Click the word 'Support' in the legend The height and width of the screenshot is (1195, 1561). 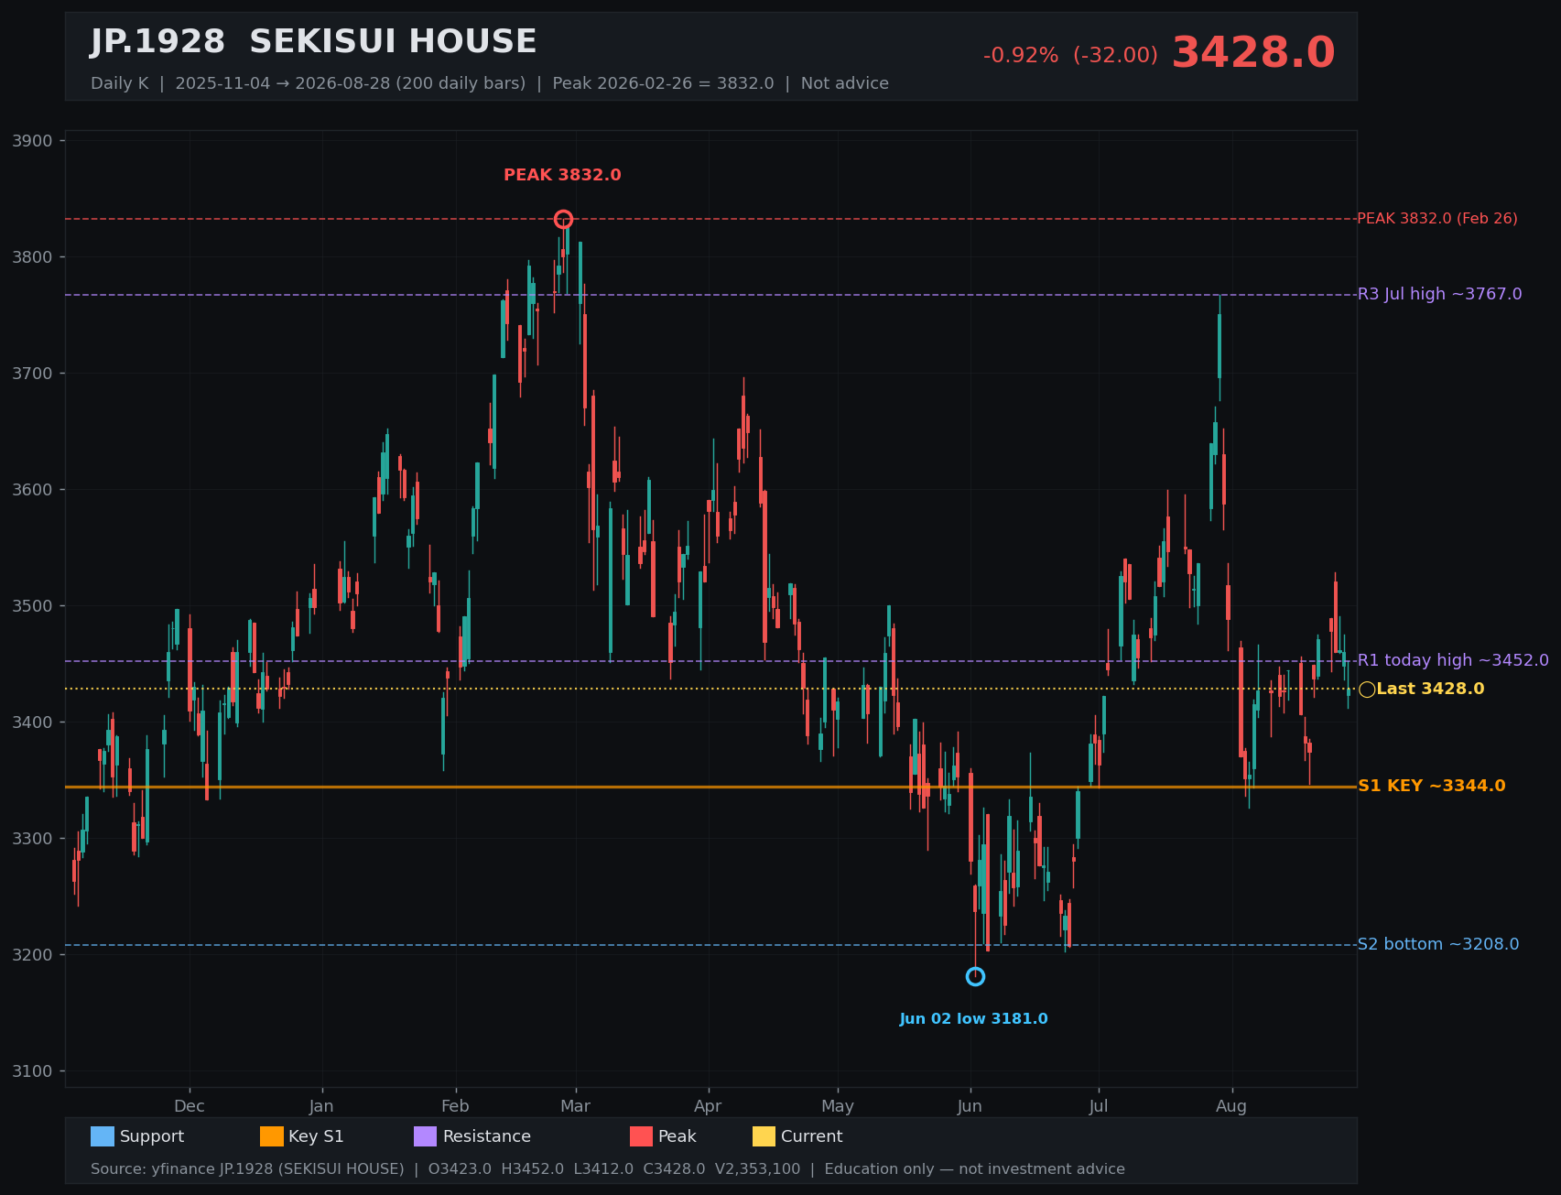152,1136
